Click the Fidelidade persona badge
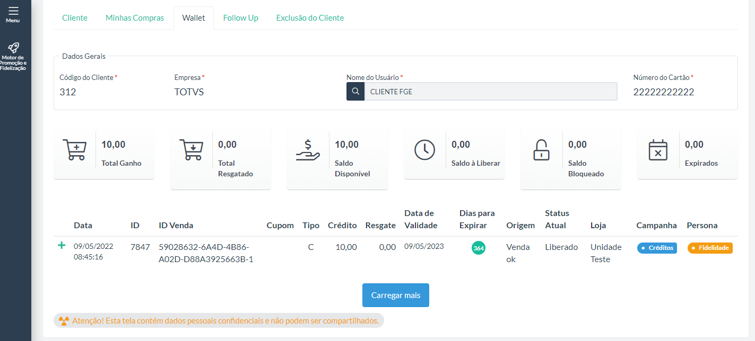The height and width of the screenshot is (341, 755). click(x=710, y=248)
